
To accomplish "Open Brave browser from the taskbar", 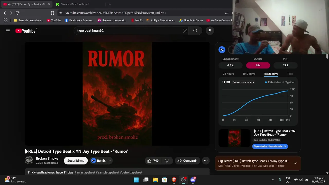I will (174, 180).
